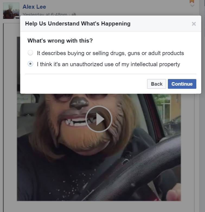Open Alex Lee's profile name link
The height and width of the screenshot is (212, 205).
coord(34,7)
